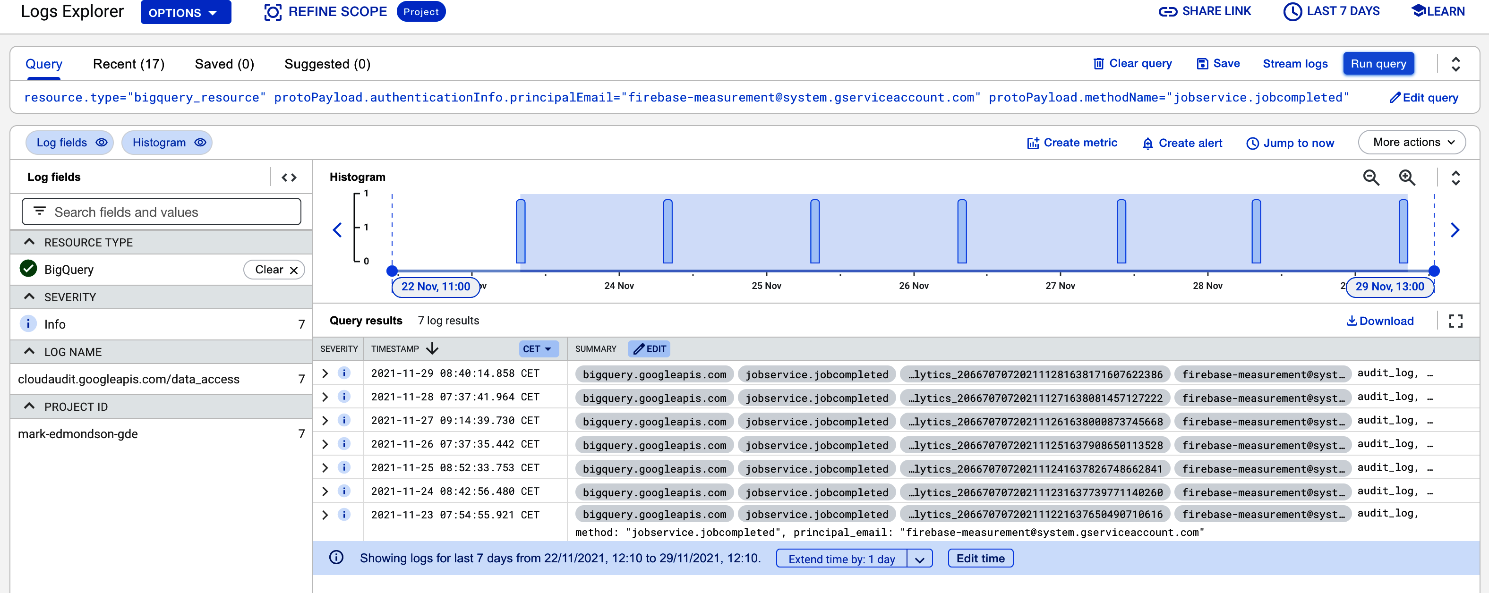Click the histogram start handle at 22 Nov

(392, 271)
